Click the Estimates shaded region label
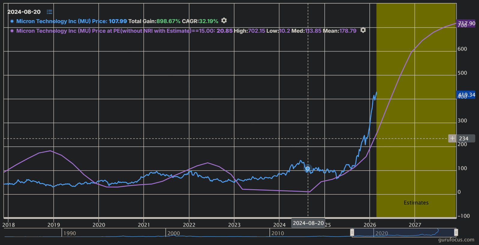This screenshot has height=245, width=479. coord(416,203)
